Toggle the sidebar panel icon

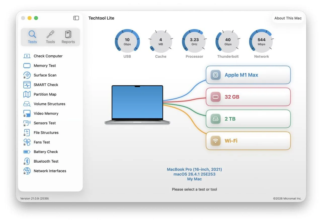point(76,18)
